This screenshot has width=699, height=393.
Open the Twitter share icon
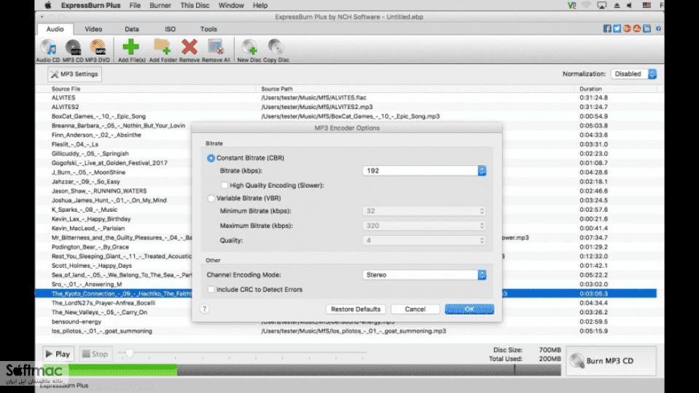point(617,28)
